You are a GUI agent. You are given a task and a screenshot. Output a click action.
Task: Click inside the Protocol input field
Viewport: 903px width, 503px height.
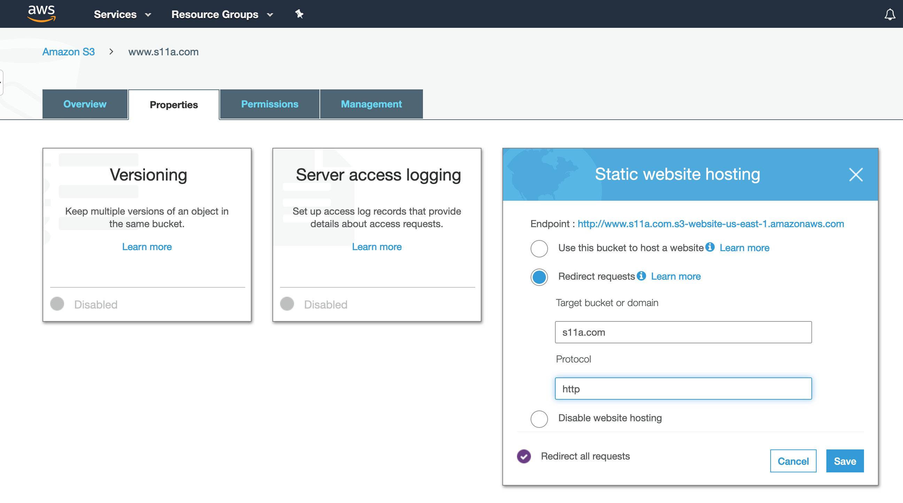682,389
